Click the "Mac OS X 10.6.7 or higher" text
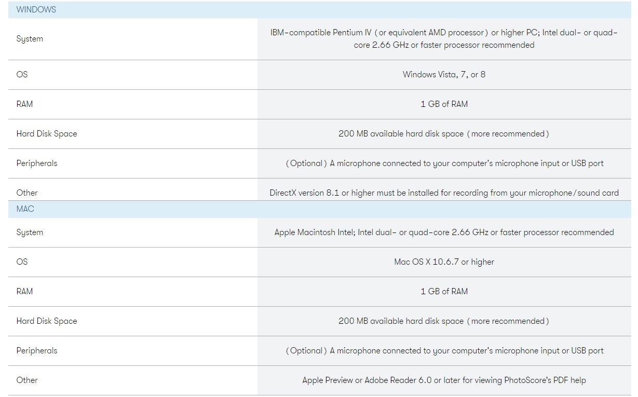 [x=444, y=262]
